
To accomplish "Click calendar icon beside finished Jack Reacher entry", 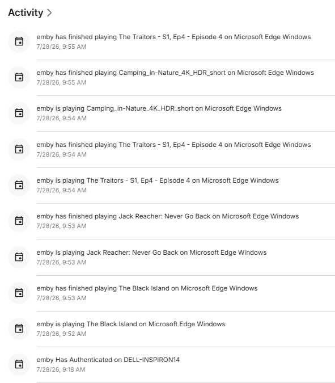I will tap(19, 221).
